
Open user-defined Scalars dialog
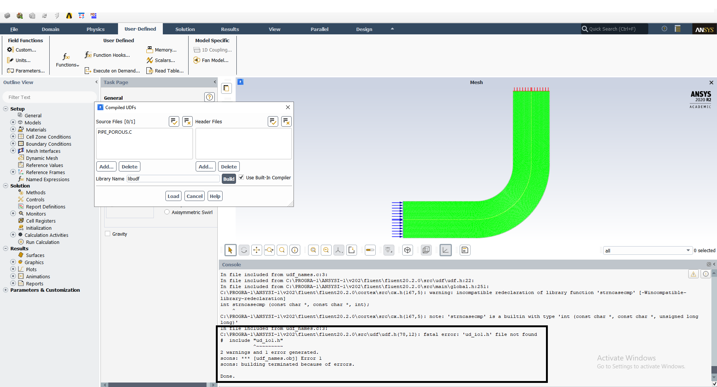pyautogui.click(x=161, y=60)
